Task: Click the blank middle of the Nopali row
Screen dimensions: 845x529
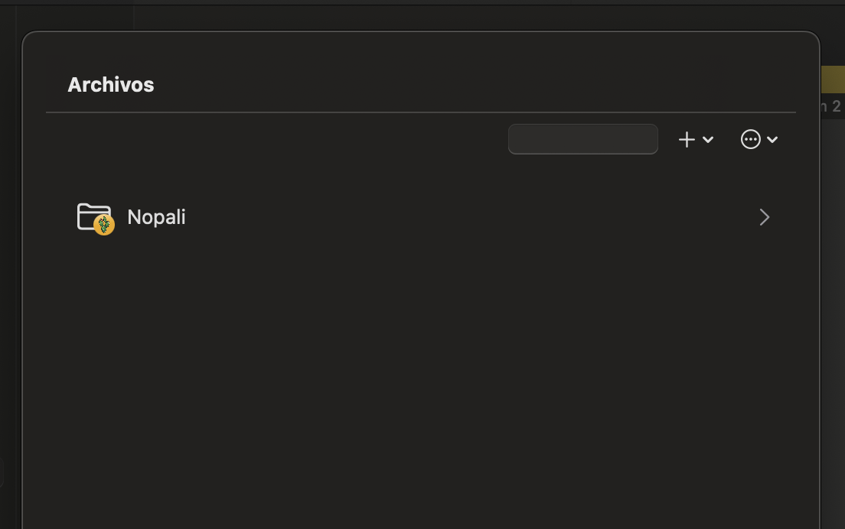Action: [x=469, y=217]
